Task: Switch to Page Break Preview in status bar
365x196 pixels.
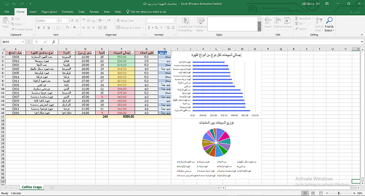Action: tap(321, 193)
